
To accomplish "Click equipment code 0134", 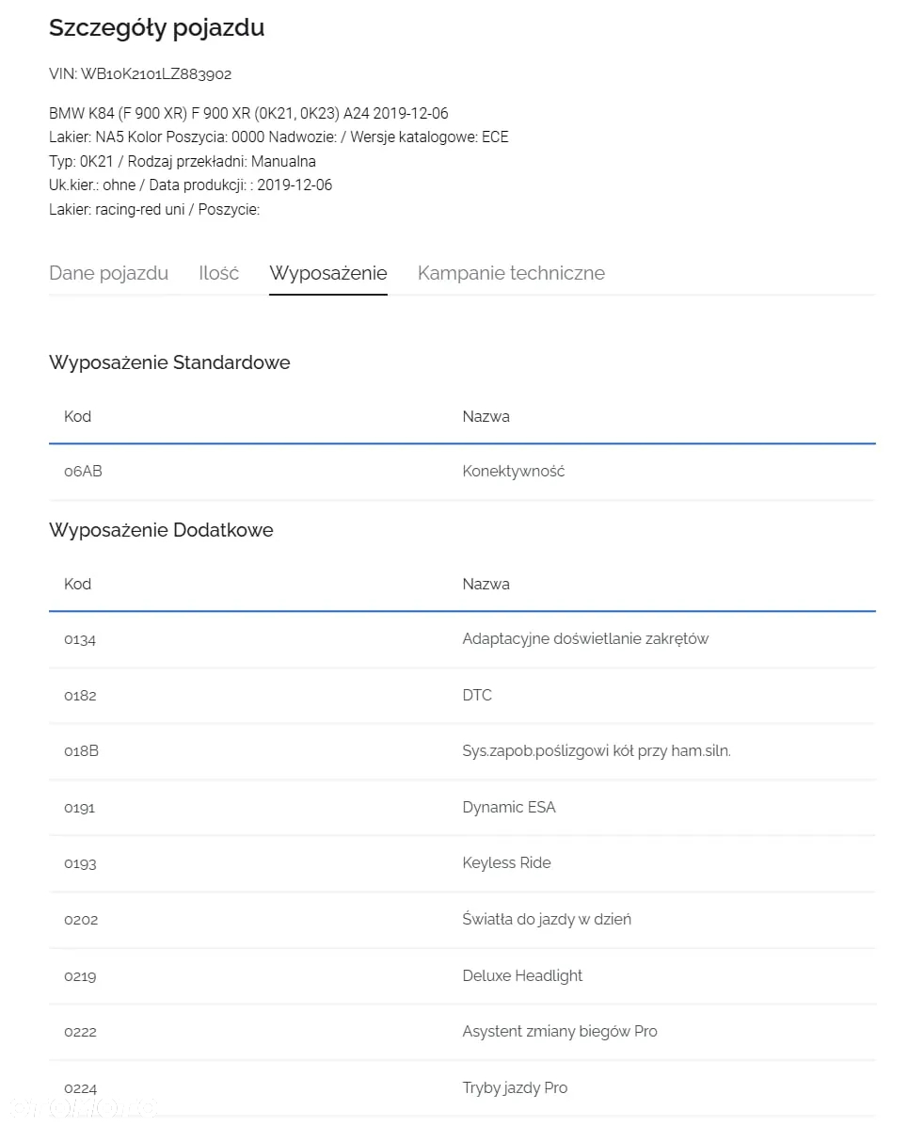I will click(x=80, y=639).
